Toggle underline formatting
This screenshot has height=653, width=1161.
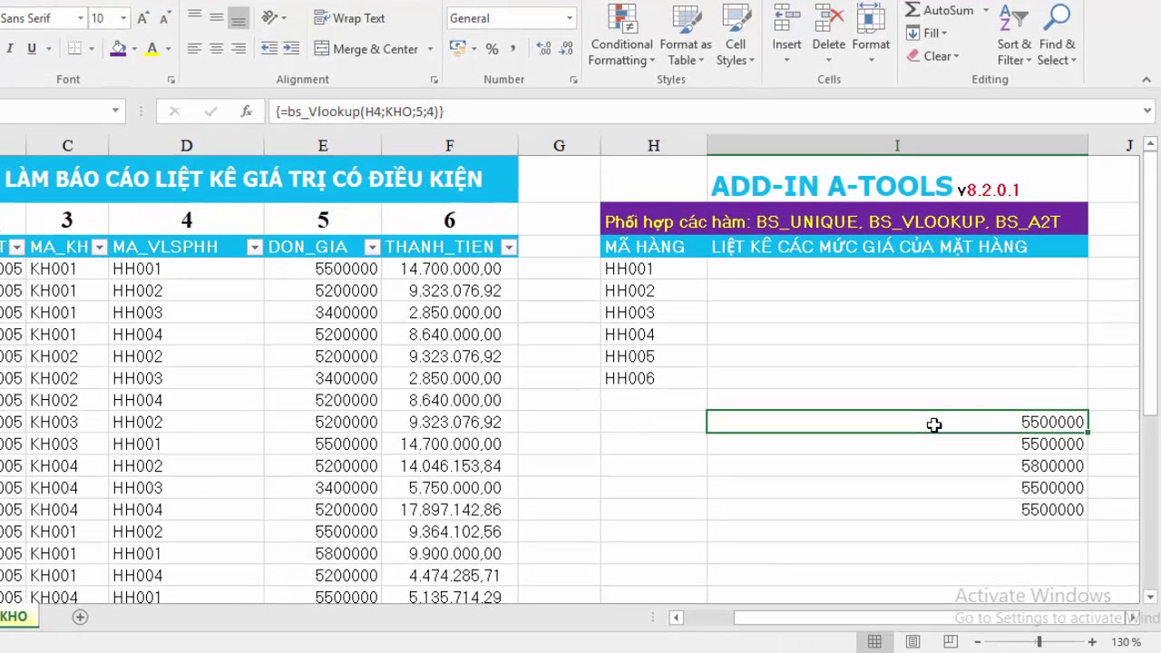click(x=32, y=49)
